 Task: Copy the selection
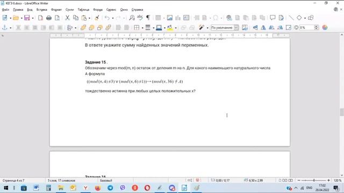coord(76,18)
